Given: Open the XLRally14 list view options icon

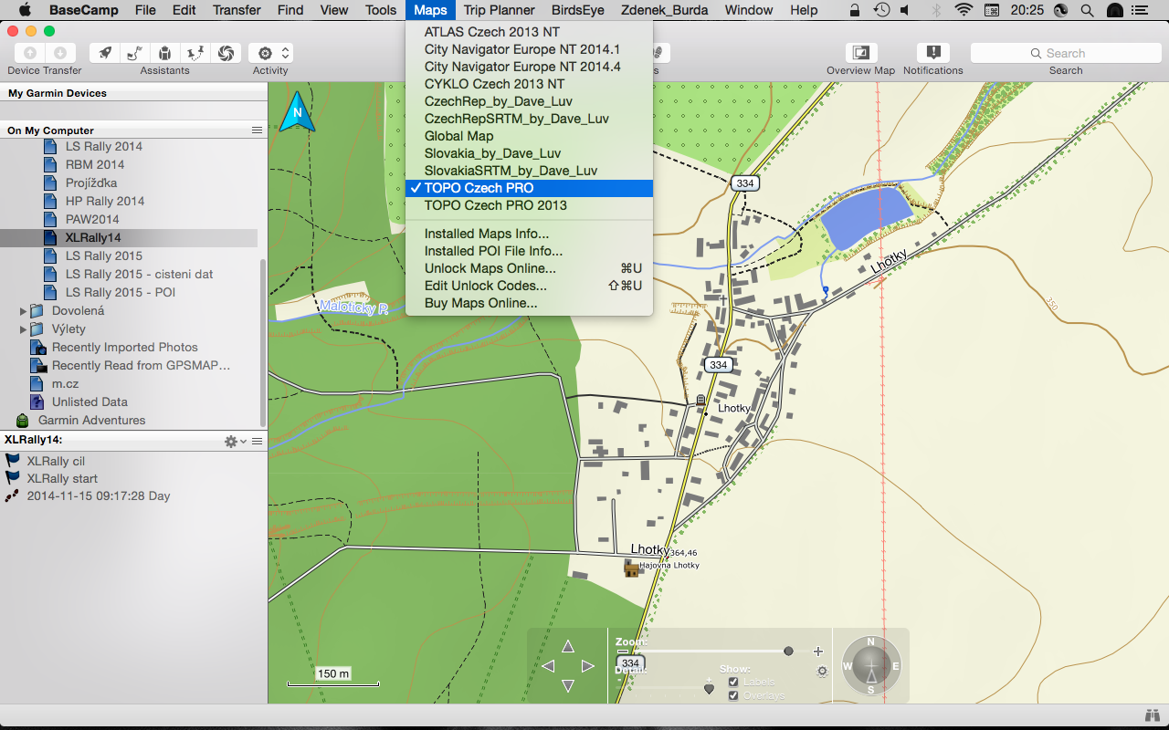Looking at the screenshot, I should point(258,441).
